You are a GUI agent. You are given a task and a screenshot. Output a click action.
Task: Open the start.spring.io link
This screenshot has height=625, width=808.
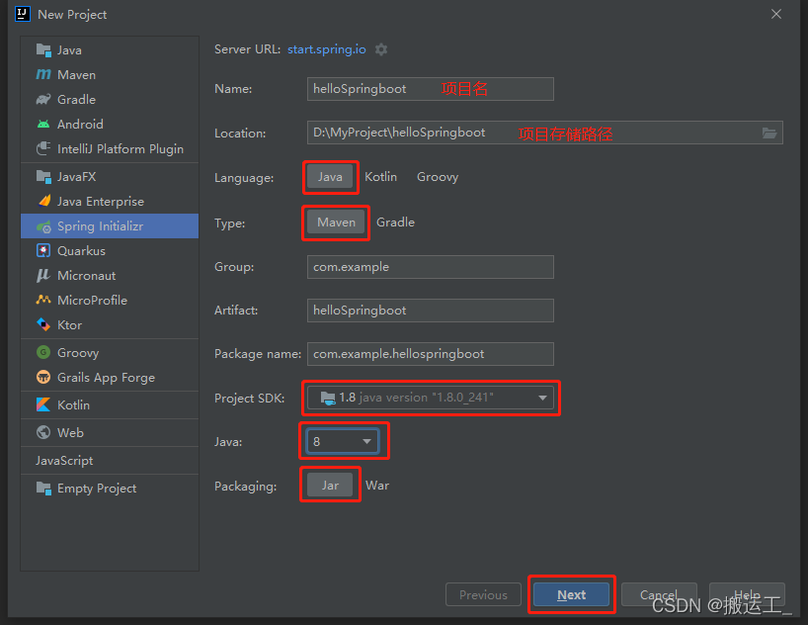pyautogui.click(x=327, y=49)
